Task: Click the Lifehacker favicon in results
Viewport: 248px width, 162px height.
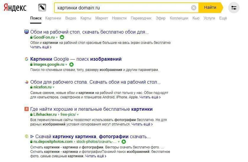Action: [26, 109]
